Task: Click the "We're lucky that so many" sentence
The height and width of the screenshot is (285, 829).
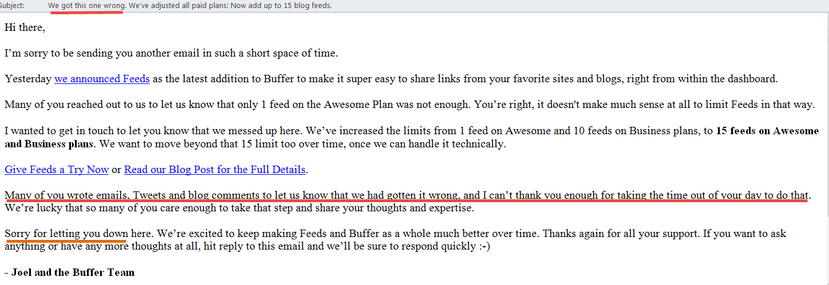Action: [239, 208]
